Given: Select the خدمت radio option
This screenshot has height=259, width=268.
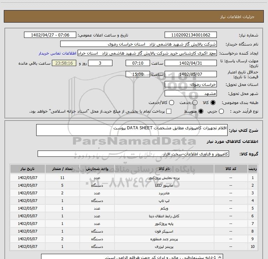Looking at the screenshot, I should click(x=195, y=103).
